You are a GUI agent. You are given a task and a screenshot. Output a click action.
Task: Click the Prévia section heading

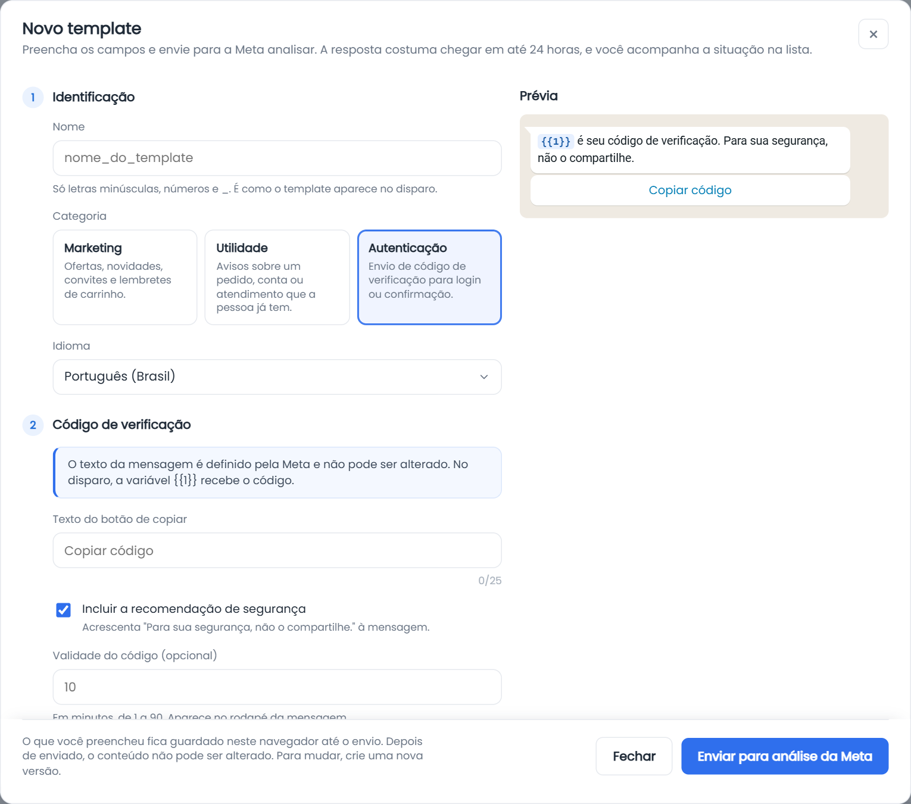coord(539,96)
